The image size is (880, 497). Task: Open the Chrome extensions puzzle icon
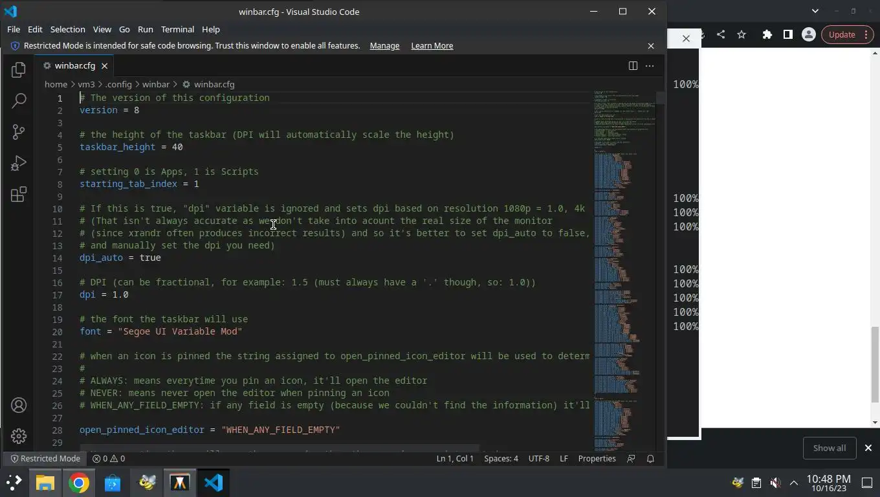point(767,34)
